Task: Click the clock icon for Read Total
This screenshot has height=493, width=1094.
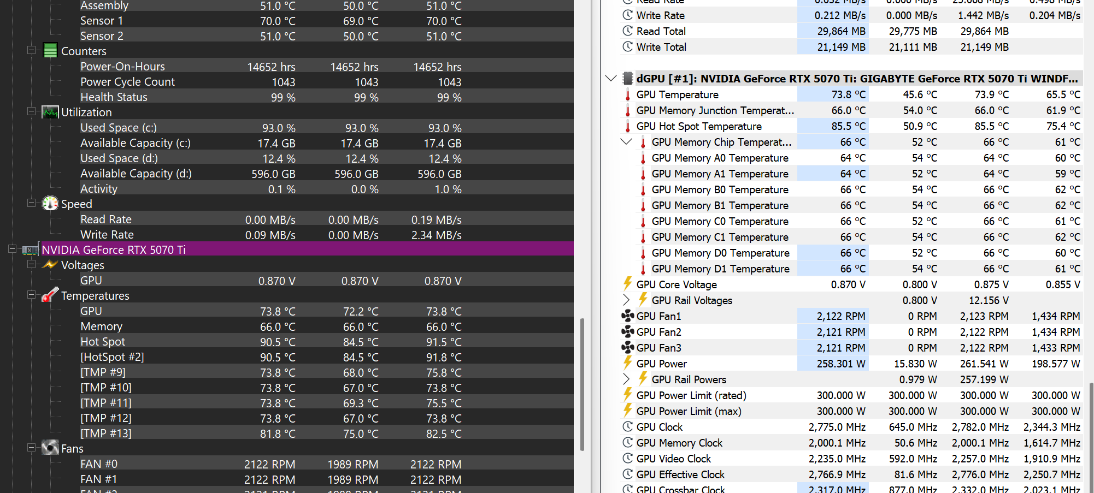Action: [x=628, y=31]
